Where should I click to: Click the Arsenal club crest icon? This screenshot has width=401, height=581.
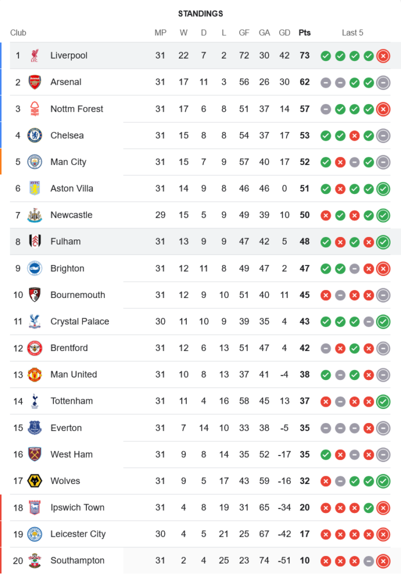click(35, 82)
